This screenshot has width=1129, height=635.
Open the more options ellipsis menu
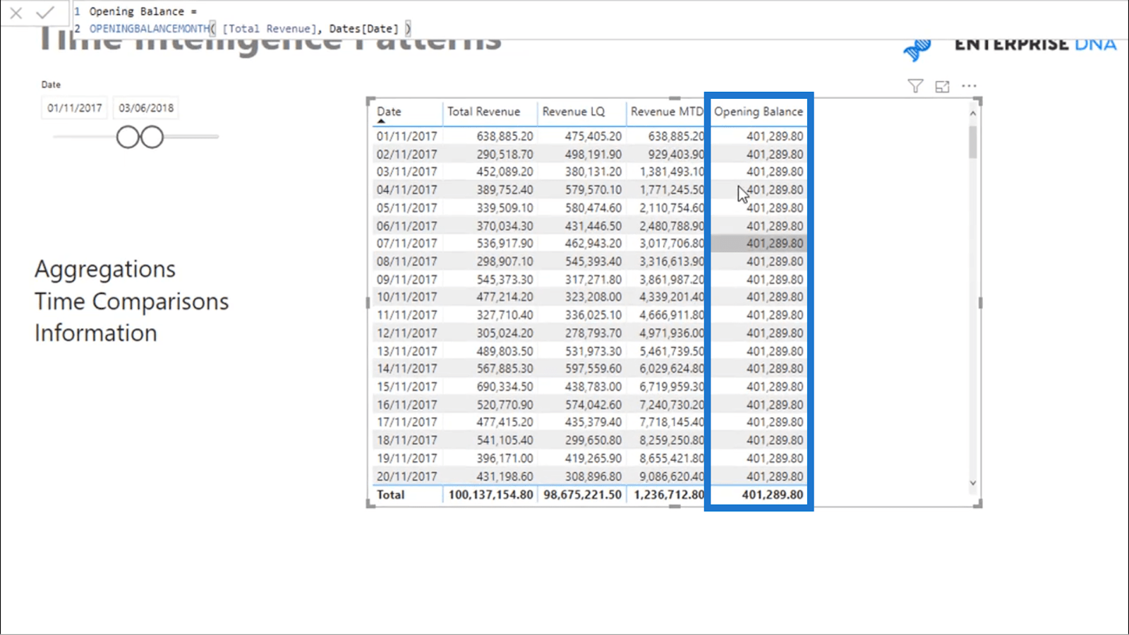pos(970,86)
